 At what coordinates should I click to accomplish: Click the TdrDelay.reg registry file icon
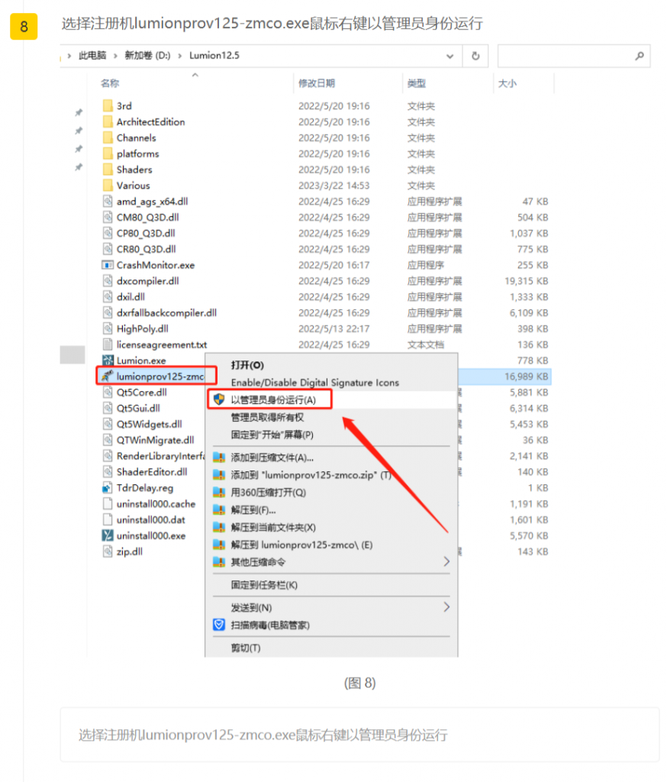[x=108, y=488]
